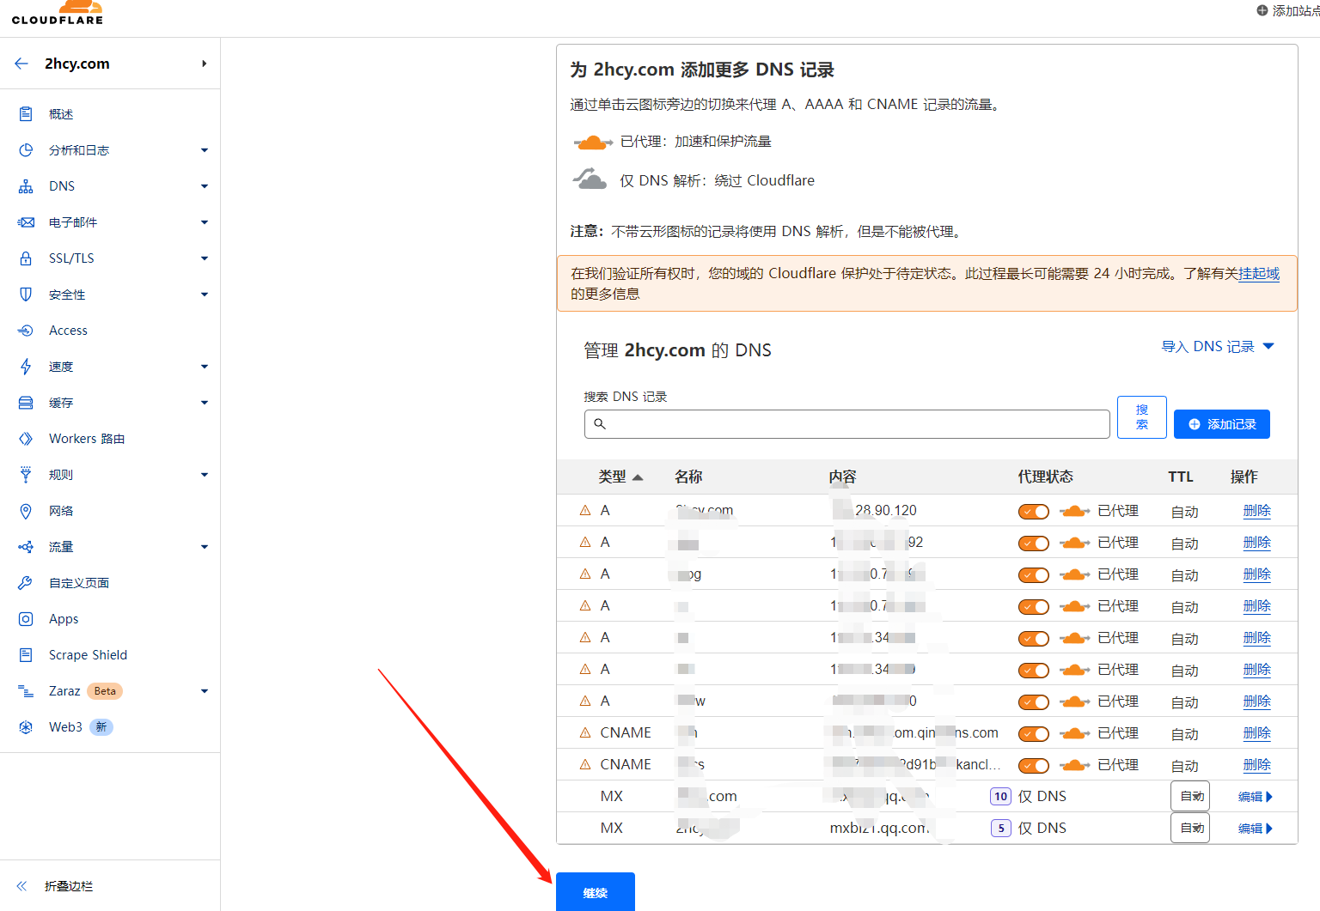Expand the 分析和日志 submenu arrow
The image size is (1320, 911).
[x=205, y=150]
